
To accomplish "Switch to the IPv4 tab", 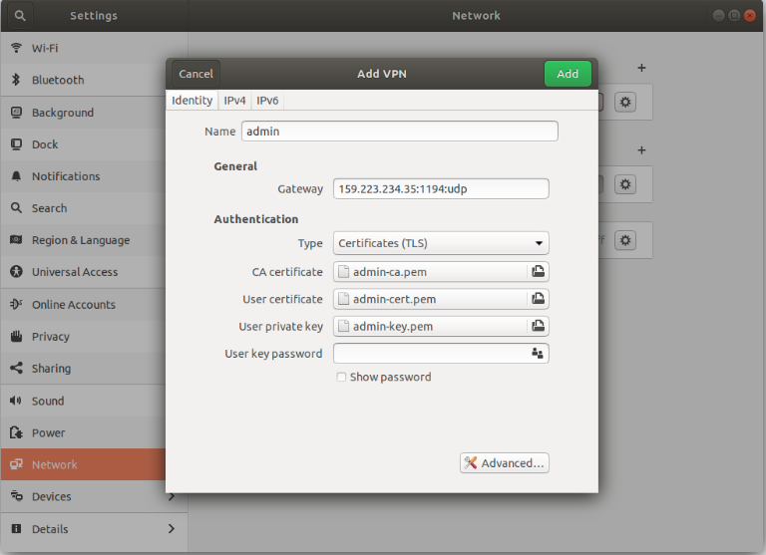I will 234,101.
